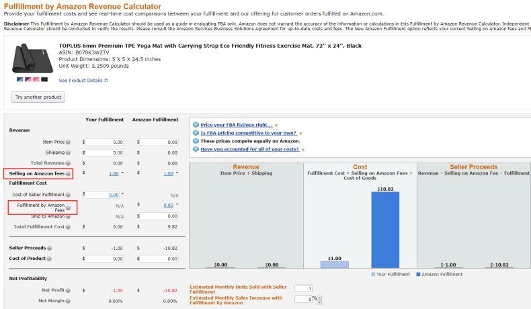
Task: Click the Your Fulfillment Item Price field
Action: [x=104, y=142]
